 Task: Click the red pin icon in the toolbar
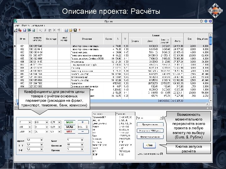[79, 30]
